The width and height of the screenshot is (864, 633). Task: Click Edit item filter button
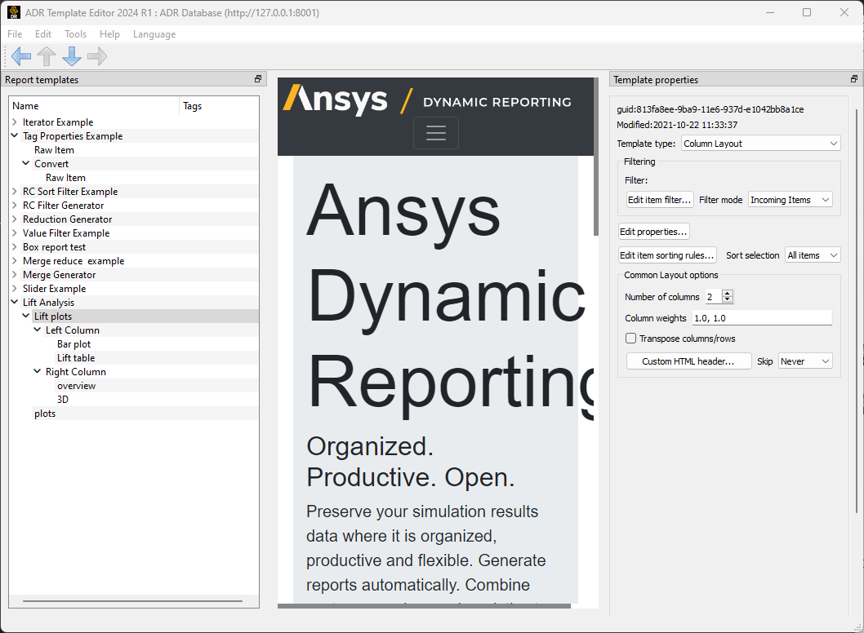coord(660,200)
